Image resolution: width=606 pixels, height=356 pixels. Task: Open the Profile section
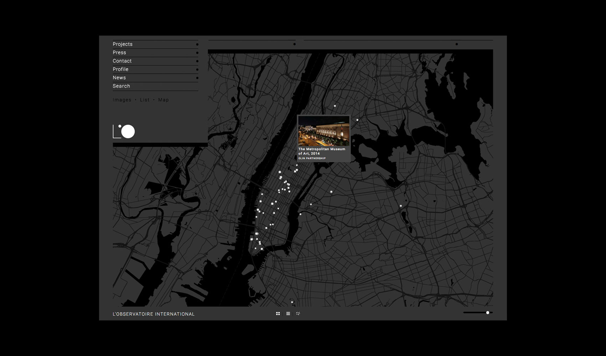click(156, 69)
